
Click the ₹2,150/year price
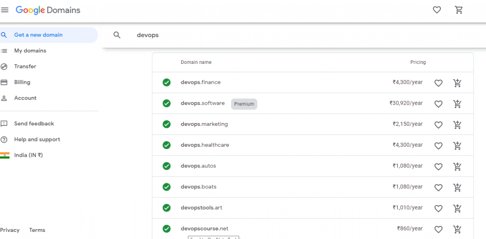(x=408, y=124)
